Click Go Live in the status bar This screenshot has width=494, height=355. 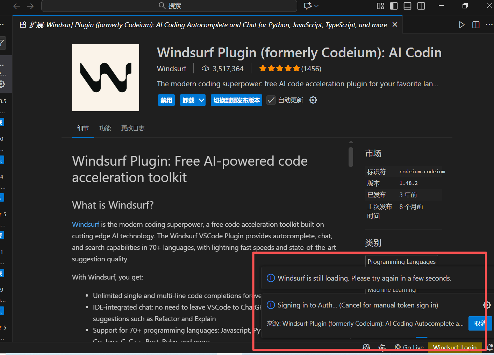pos(409,347)
